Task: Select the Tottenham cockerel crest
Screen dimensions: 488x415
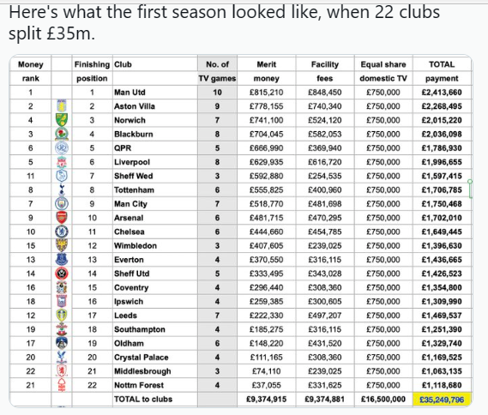Action: [62, 189]
